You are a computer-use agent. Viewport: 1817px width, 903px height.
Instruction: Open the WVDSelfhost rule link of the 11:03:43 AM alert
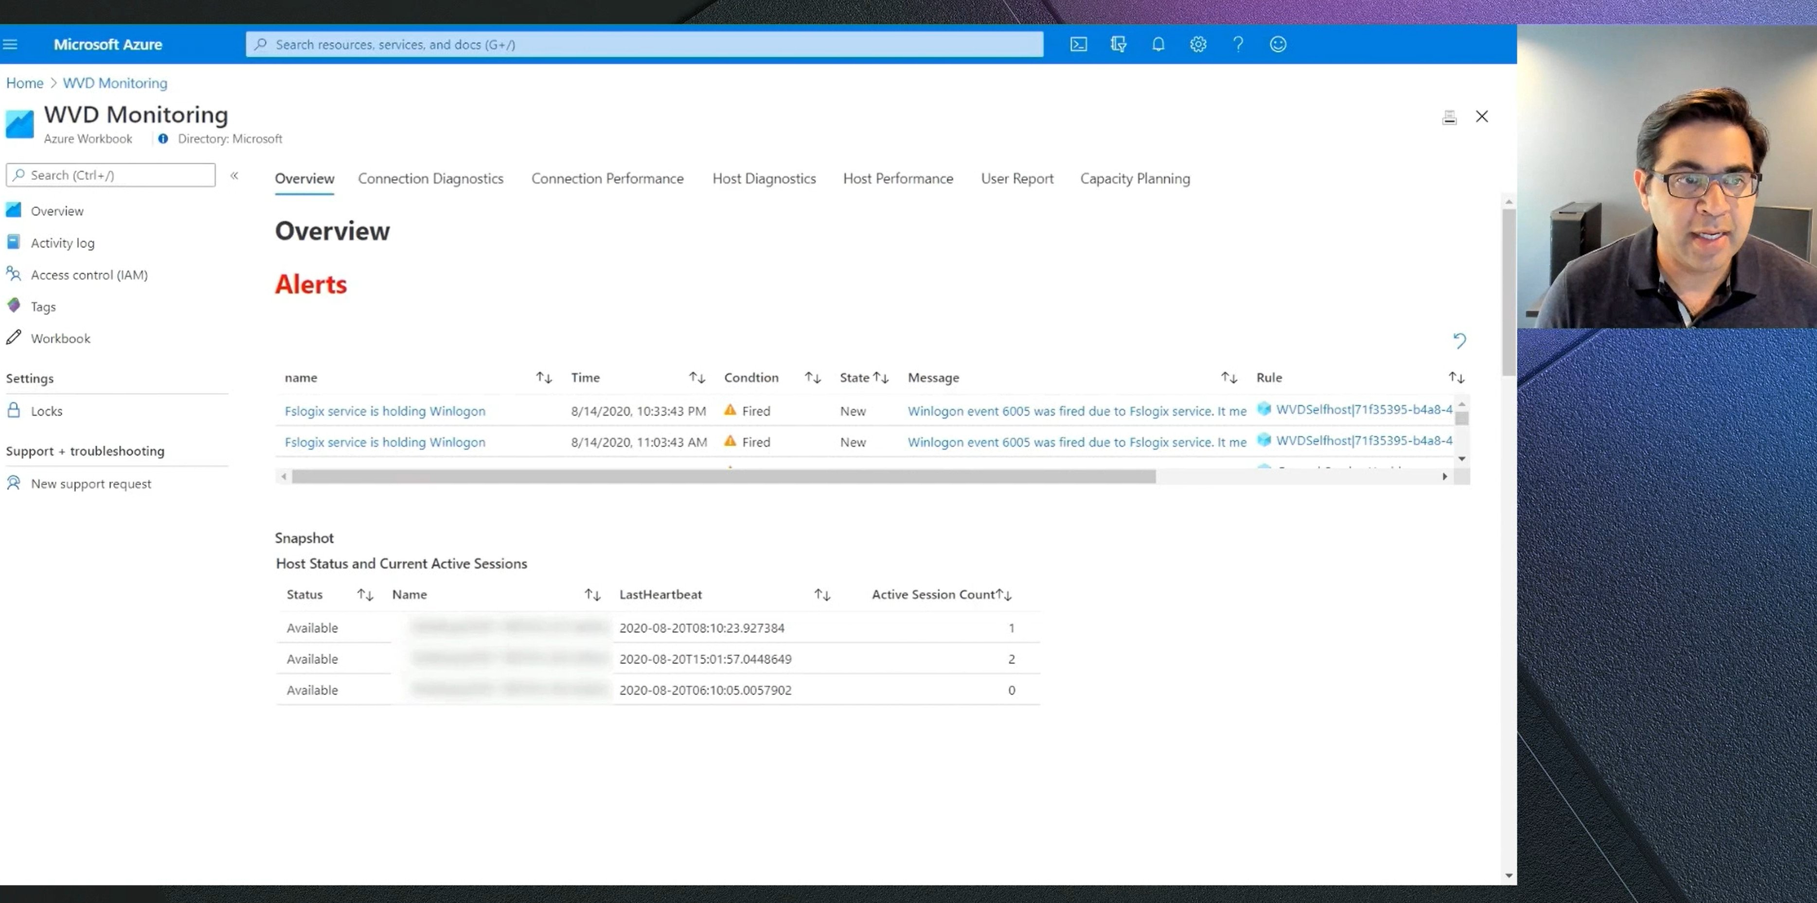1363,441
